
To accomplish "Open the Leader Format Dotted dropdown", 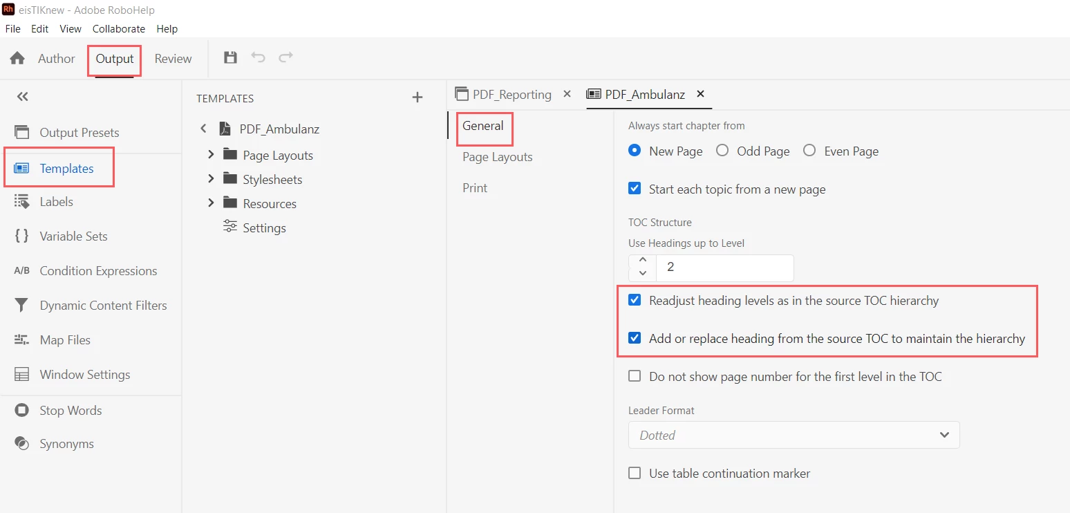I will coord(794,435).
